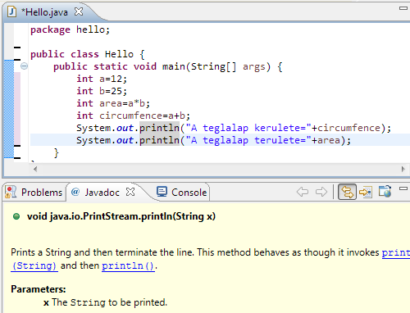Minimize the Javadoc panel

(403, 188)
